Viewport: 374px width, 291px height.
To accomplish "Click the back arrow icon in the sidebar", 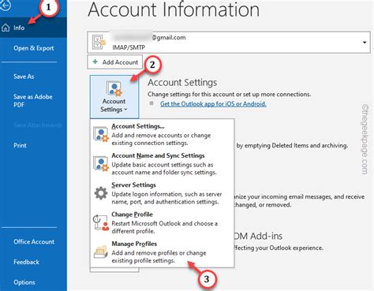I will (6, 6).
